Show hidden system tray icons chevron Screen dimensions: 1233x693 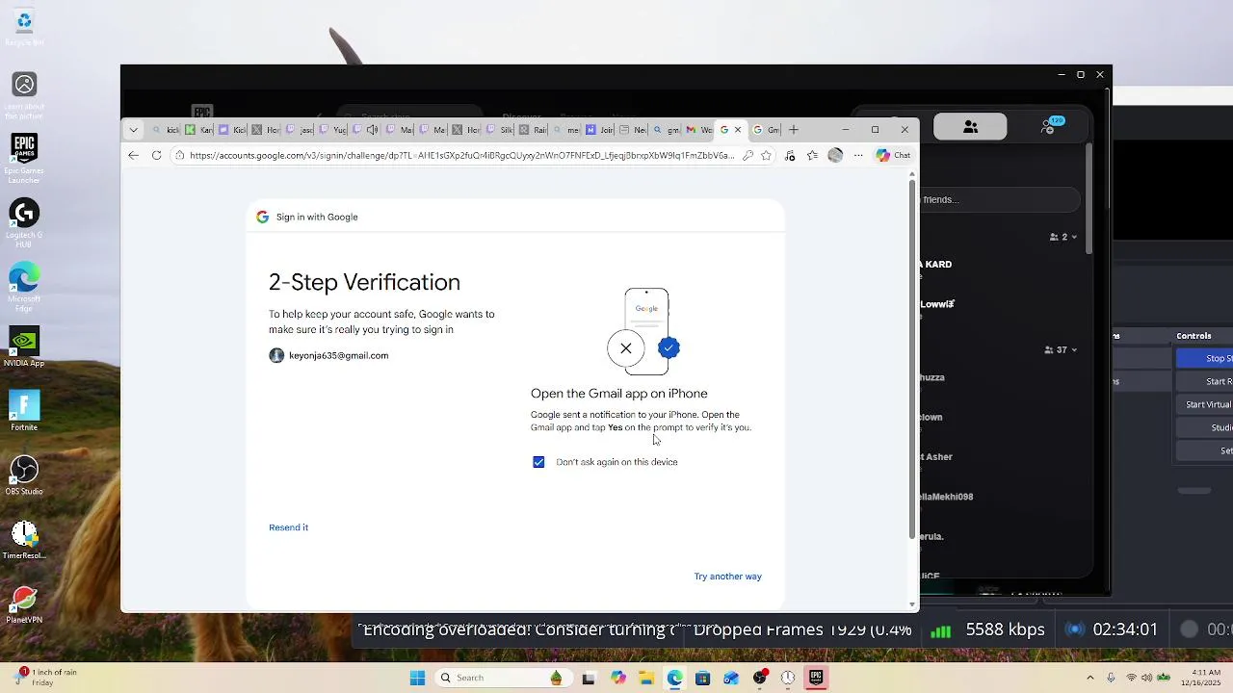(1090, 678)
